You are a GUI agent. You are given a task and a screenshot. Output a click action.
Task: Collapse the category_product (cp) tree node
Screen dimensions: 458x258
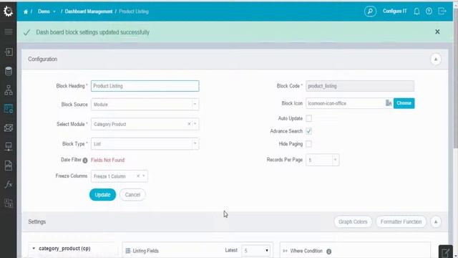coord(34,249)
